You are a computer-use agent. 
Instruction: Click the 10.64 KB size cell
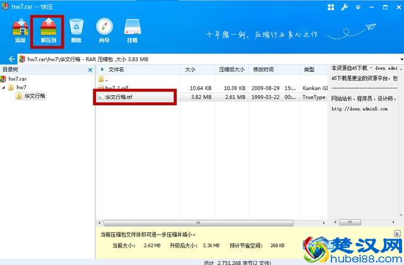coord(201,88)
